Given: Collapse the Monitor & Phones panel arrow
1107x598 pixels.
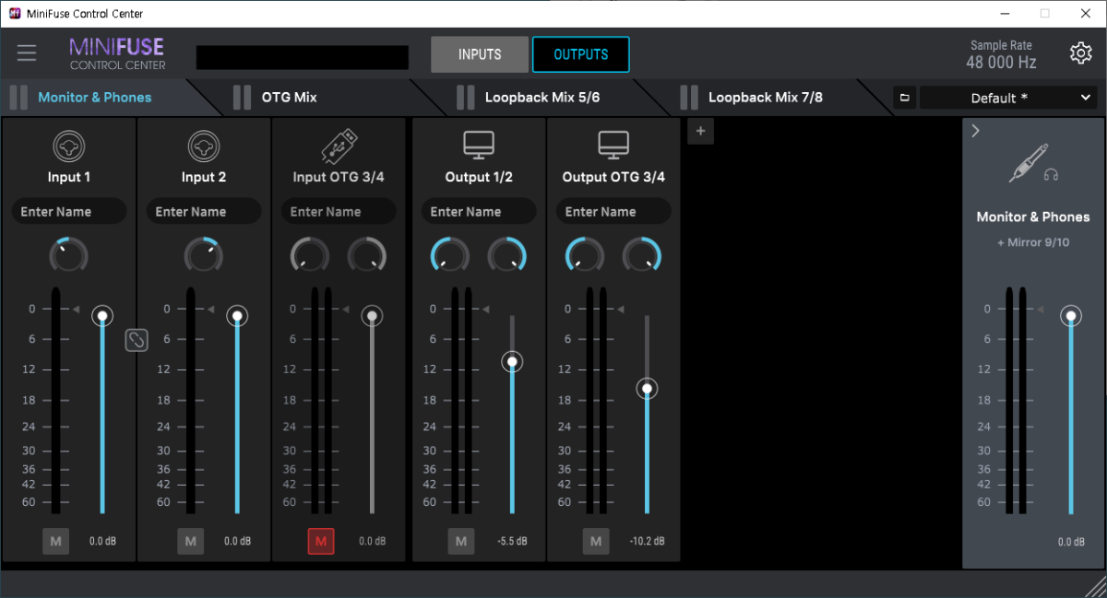Looking at the screenshot, I should (x=976, y=131).
